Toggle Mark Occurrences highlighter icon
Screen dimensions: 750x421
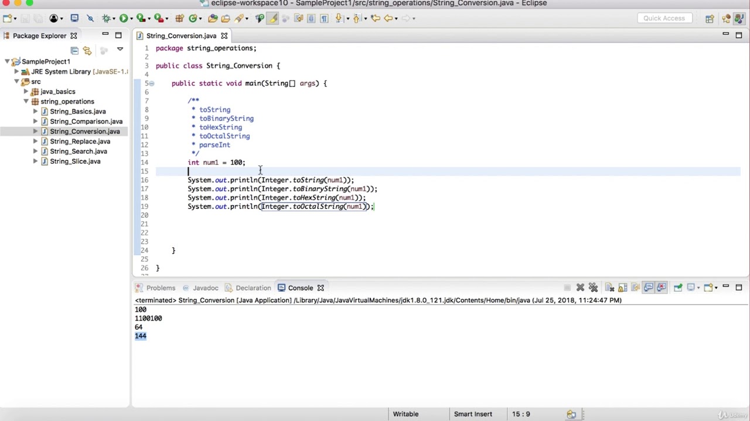point(272,18)
